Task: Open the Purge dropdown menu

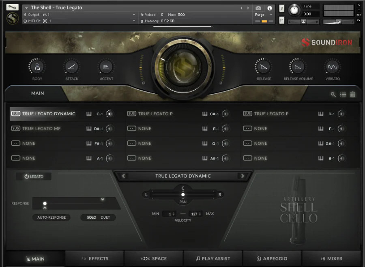Action: [x=262, y=14]
